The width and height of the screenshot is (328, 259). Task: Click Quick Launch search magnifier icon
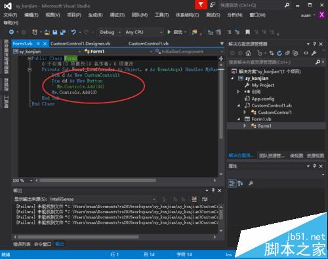(287, 5)
